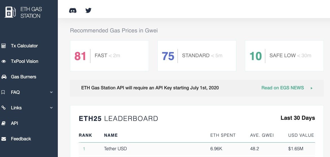This screenshot has width=330, height=157.
Task: Open the Discord icon link
Action: pyautogui.click(x=73, y=11)
